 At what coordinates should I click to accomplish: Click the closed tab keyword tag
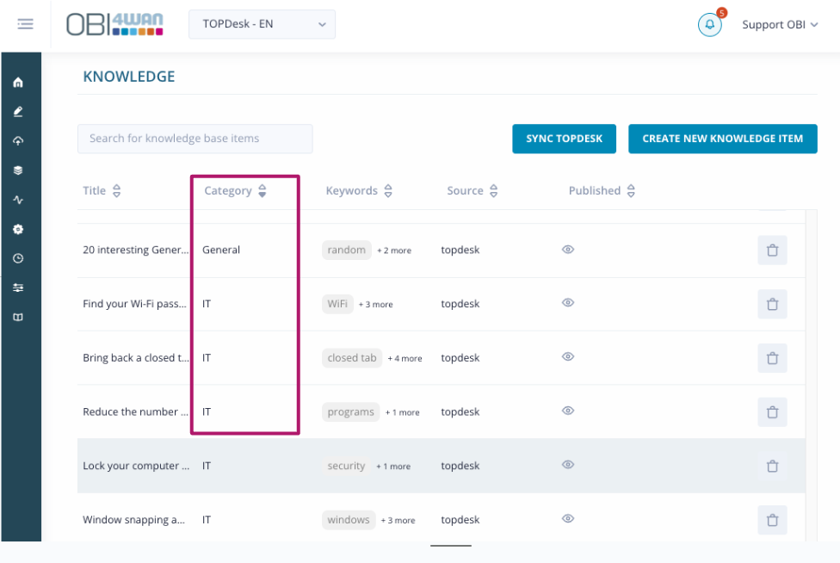tap(352, 358)
